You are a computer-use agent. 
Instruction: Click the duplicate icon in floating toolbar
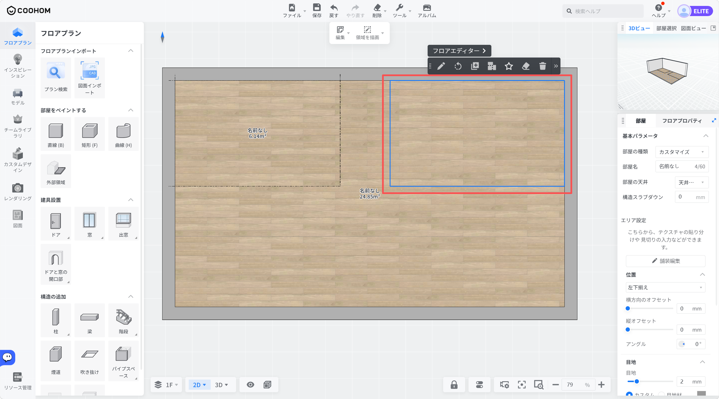(475, 66)
